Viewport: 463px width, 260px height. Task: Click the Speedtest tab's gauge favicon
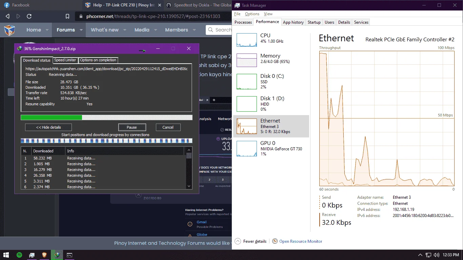(168, 5)
